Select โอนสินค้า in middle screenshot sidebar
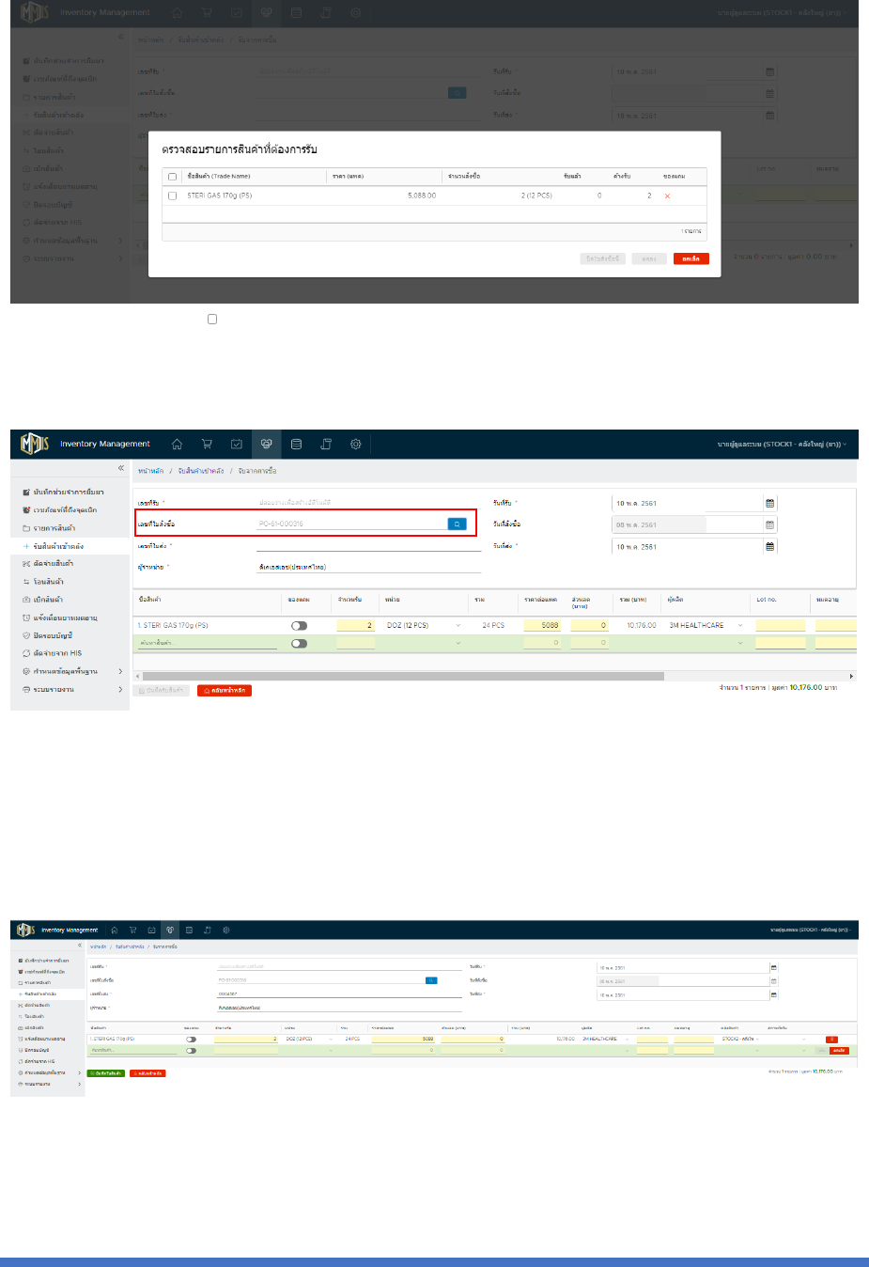The image size is (869, 1267). pyautogui.click(x=49, y=582)
